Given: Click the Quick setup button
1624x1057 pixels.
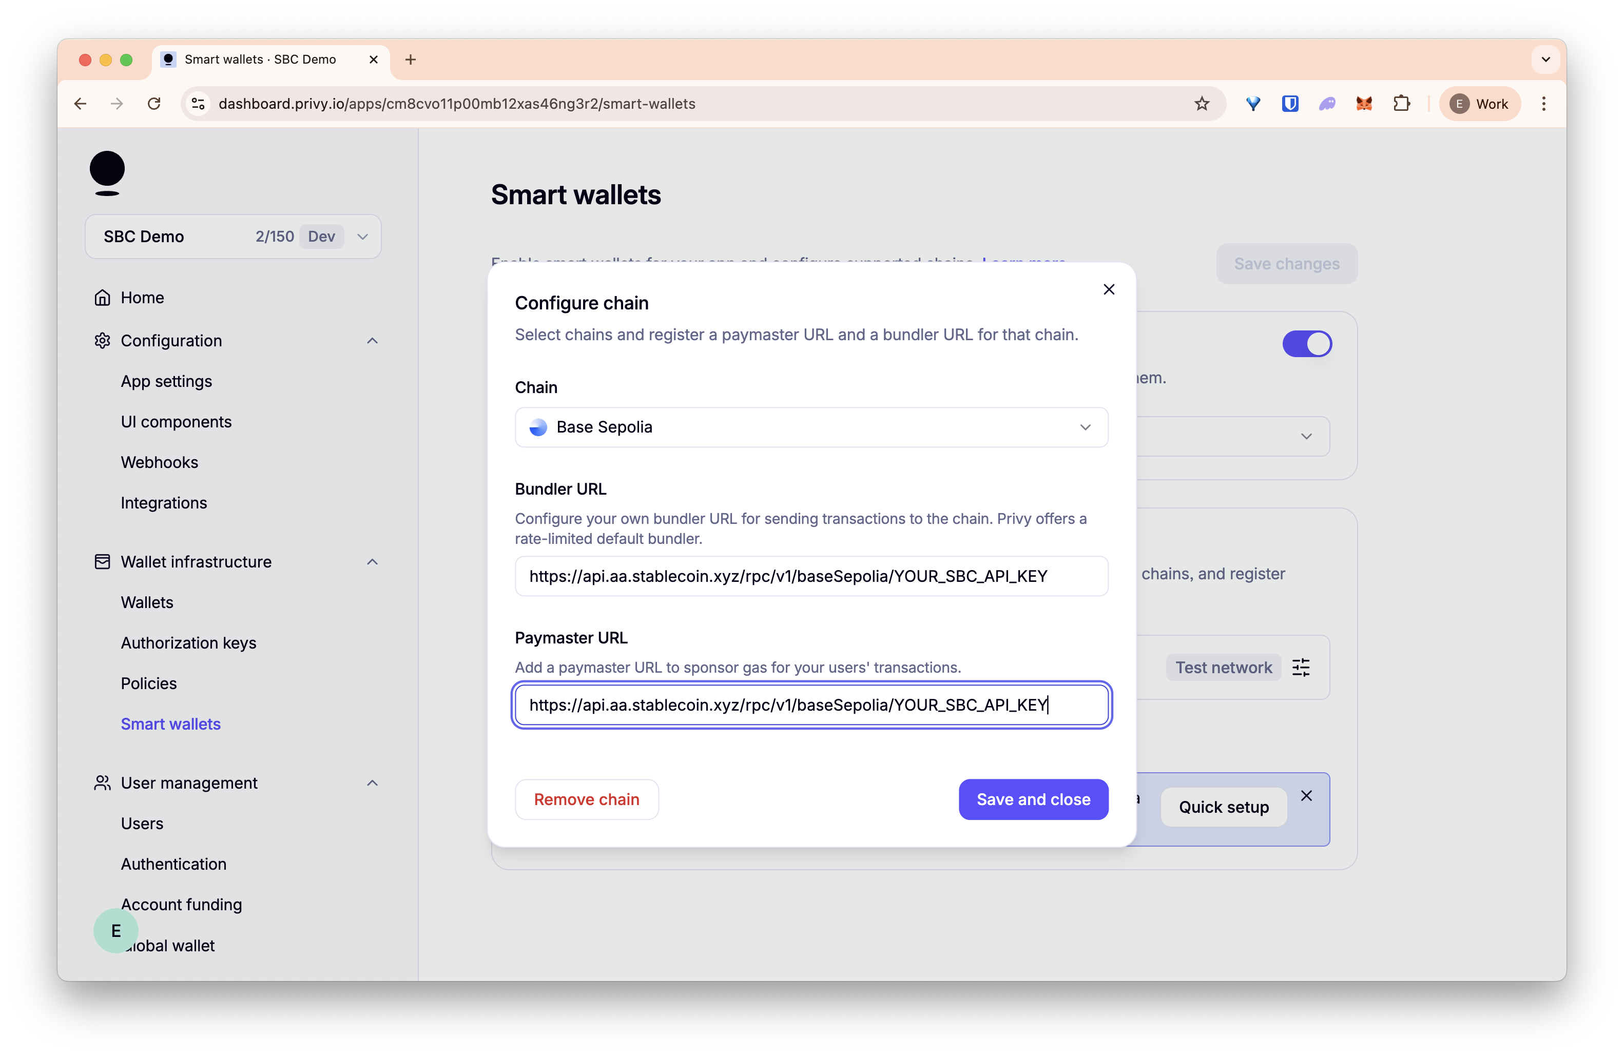Looking at the screenshot, I should click(x=1224, y=808).
